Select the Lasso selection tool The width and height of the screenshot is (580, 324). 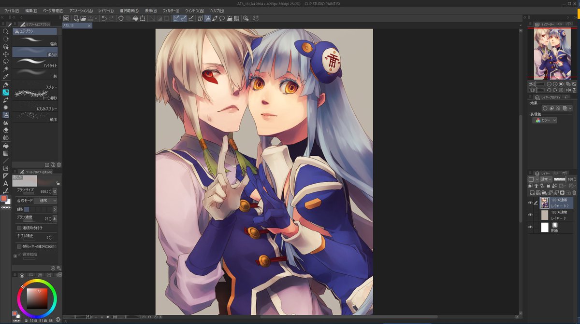6,61
